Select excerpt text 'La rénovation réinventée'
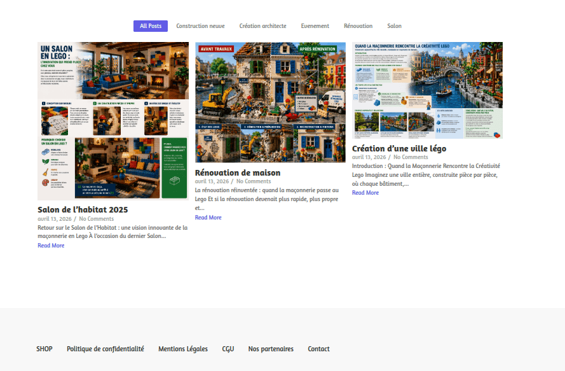 click(226, 190)
